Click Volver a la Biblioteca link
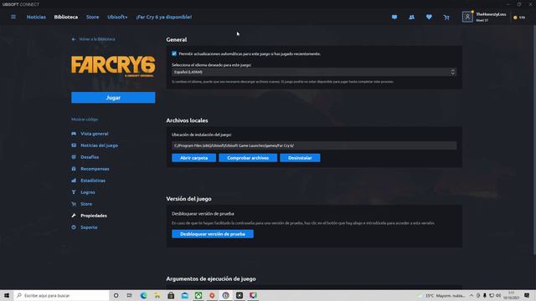The width and height of the screenshot is (536, 301). pyautogui.click(x=93, y=39)
